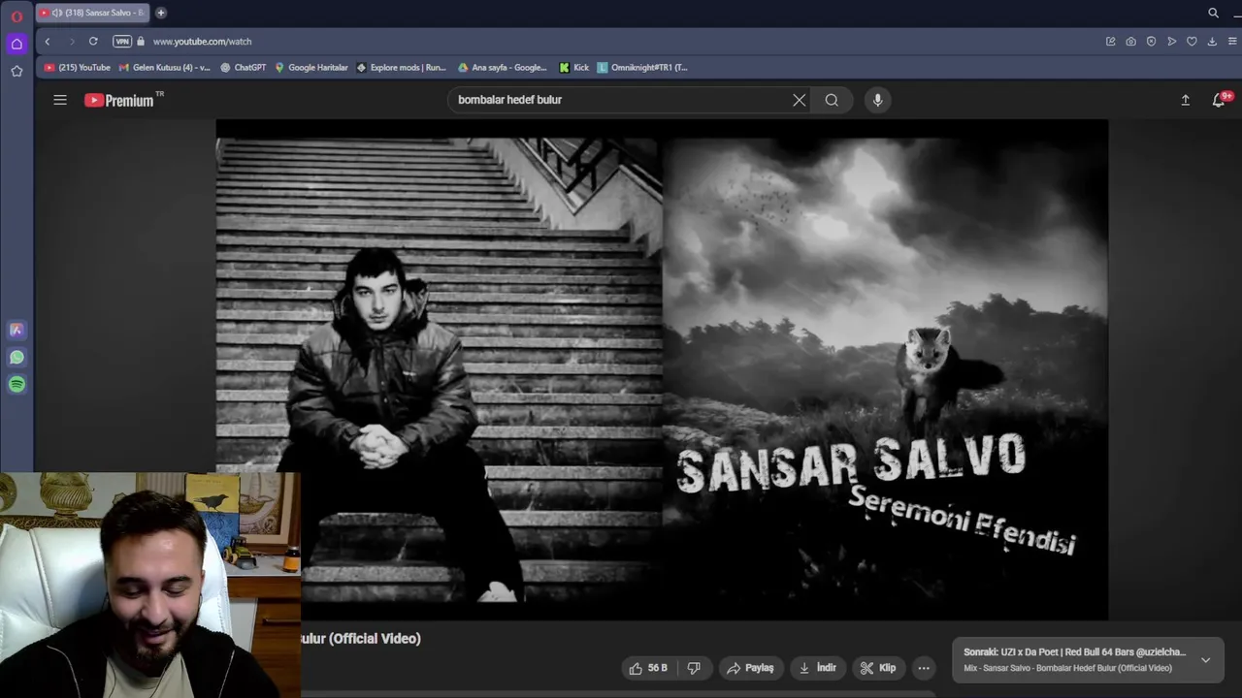Image resolution: width=1242 pixels, height=698 pixels.
Task: Open the Opera sidebar home button
Action: point(16,44)
